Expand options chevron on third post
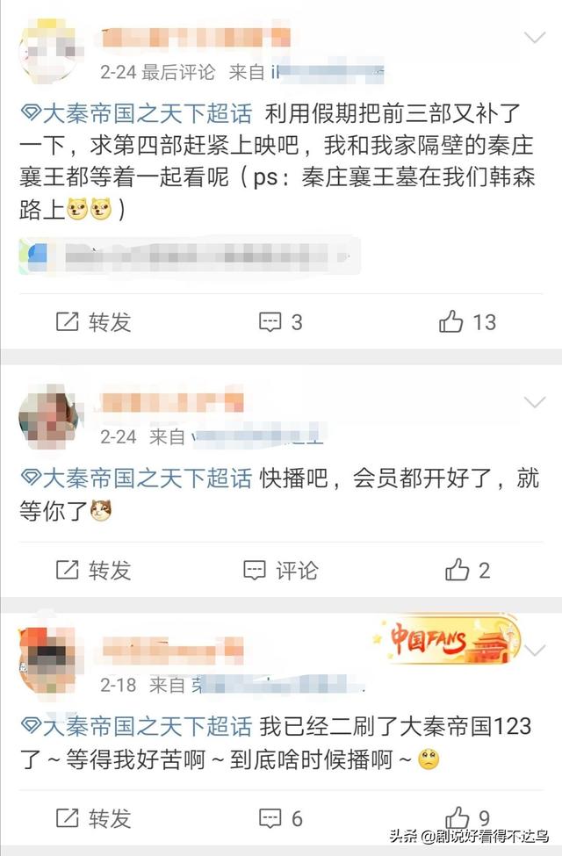562x856 pixels. click(x=534, y=651)
